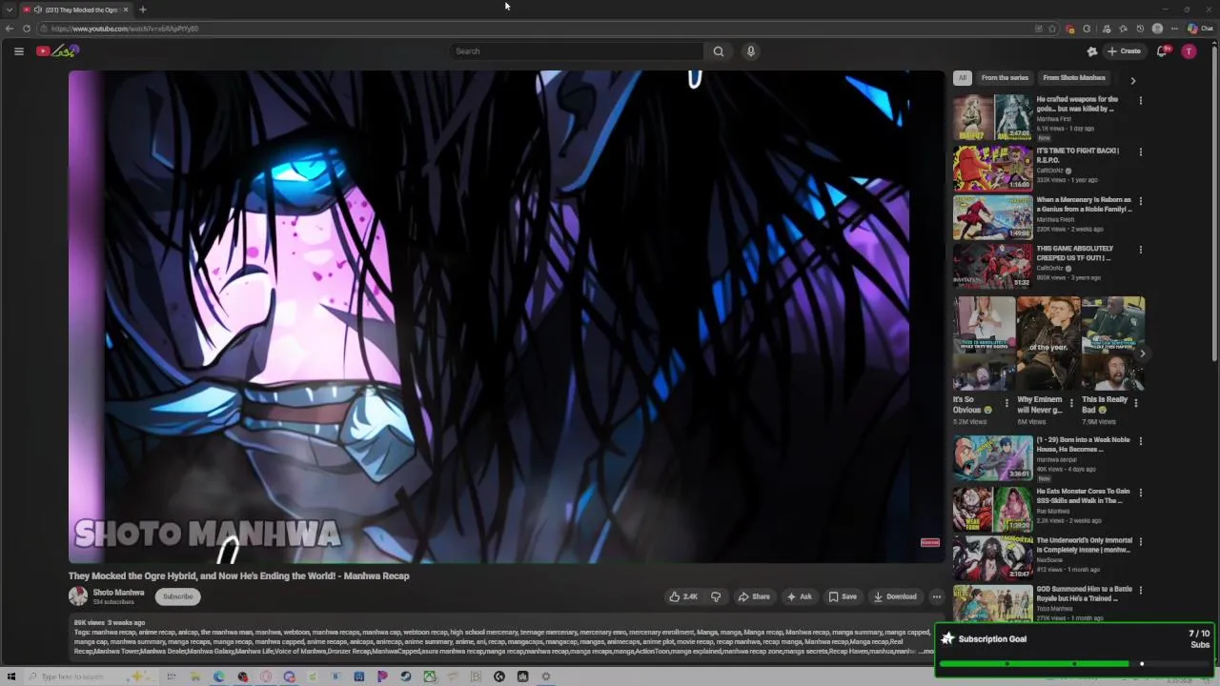This screenshot has height=686, width=1220.
Task: Open 'When a Mercenary is Reborn' thumbnail
Action: (992, 217)
